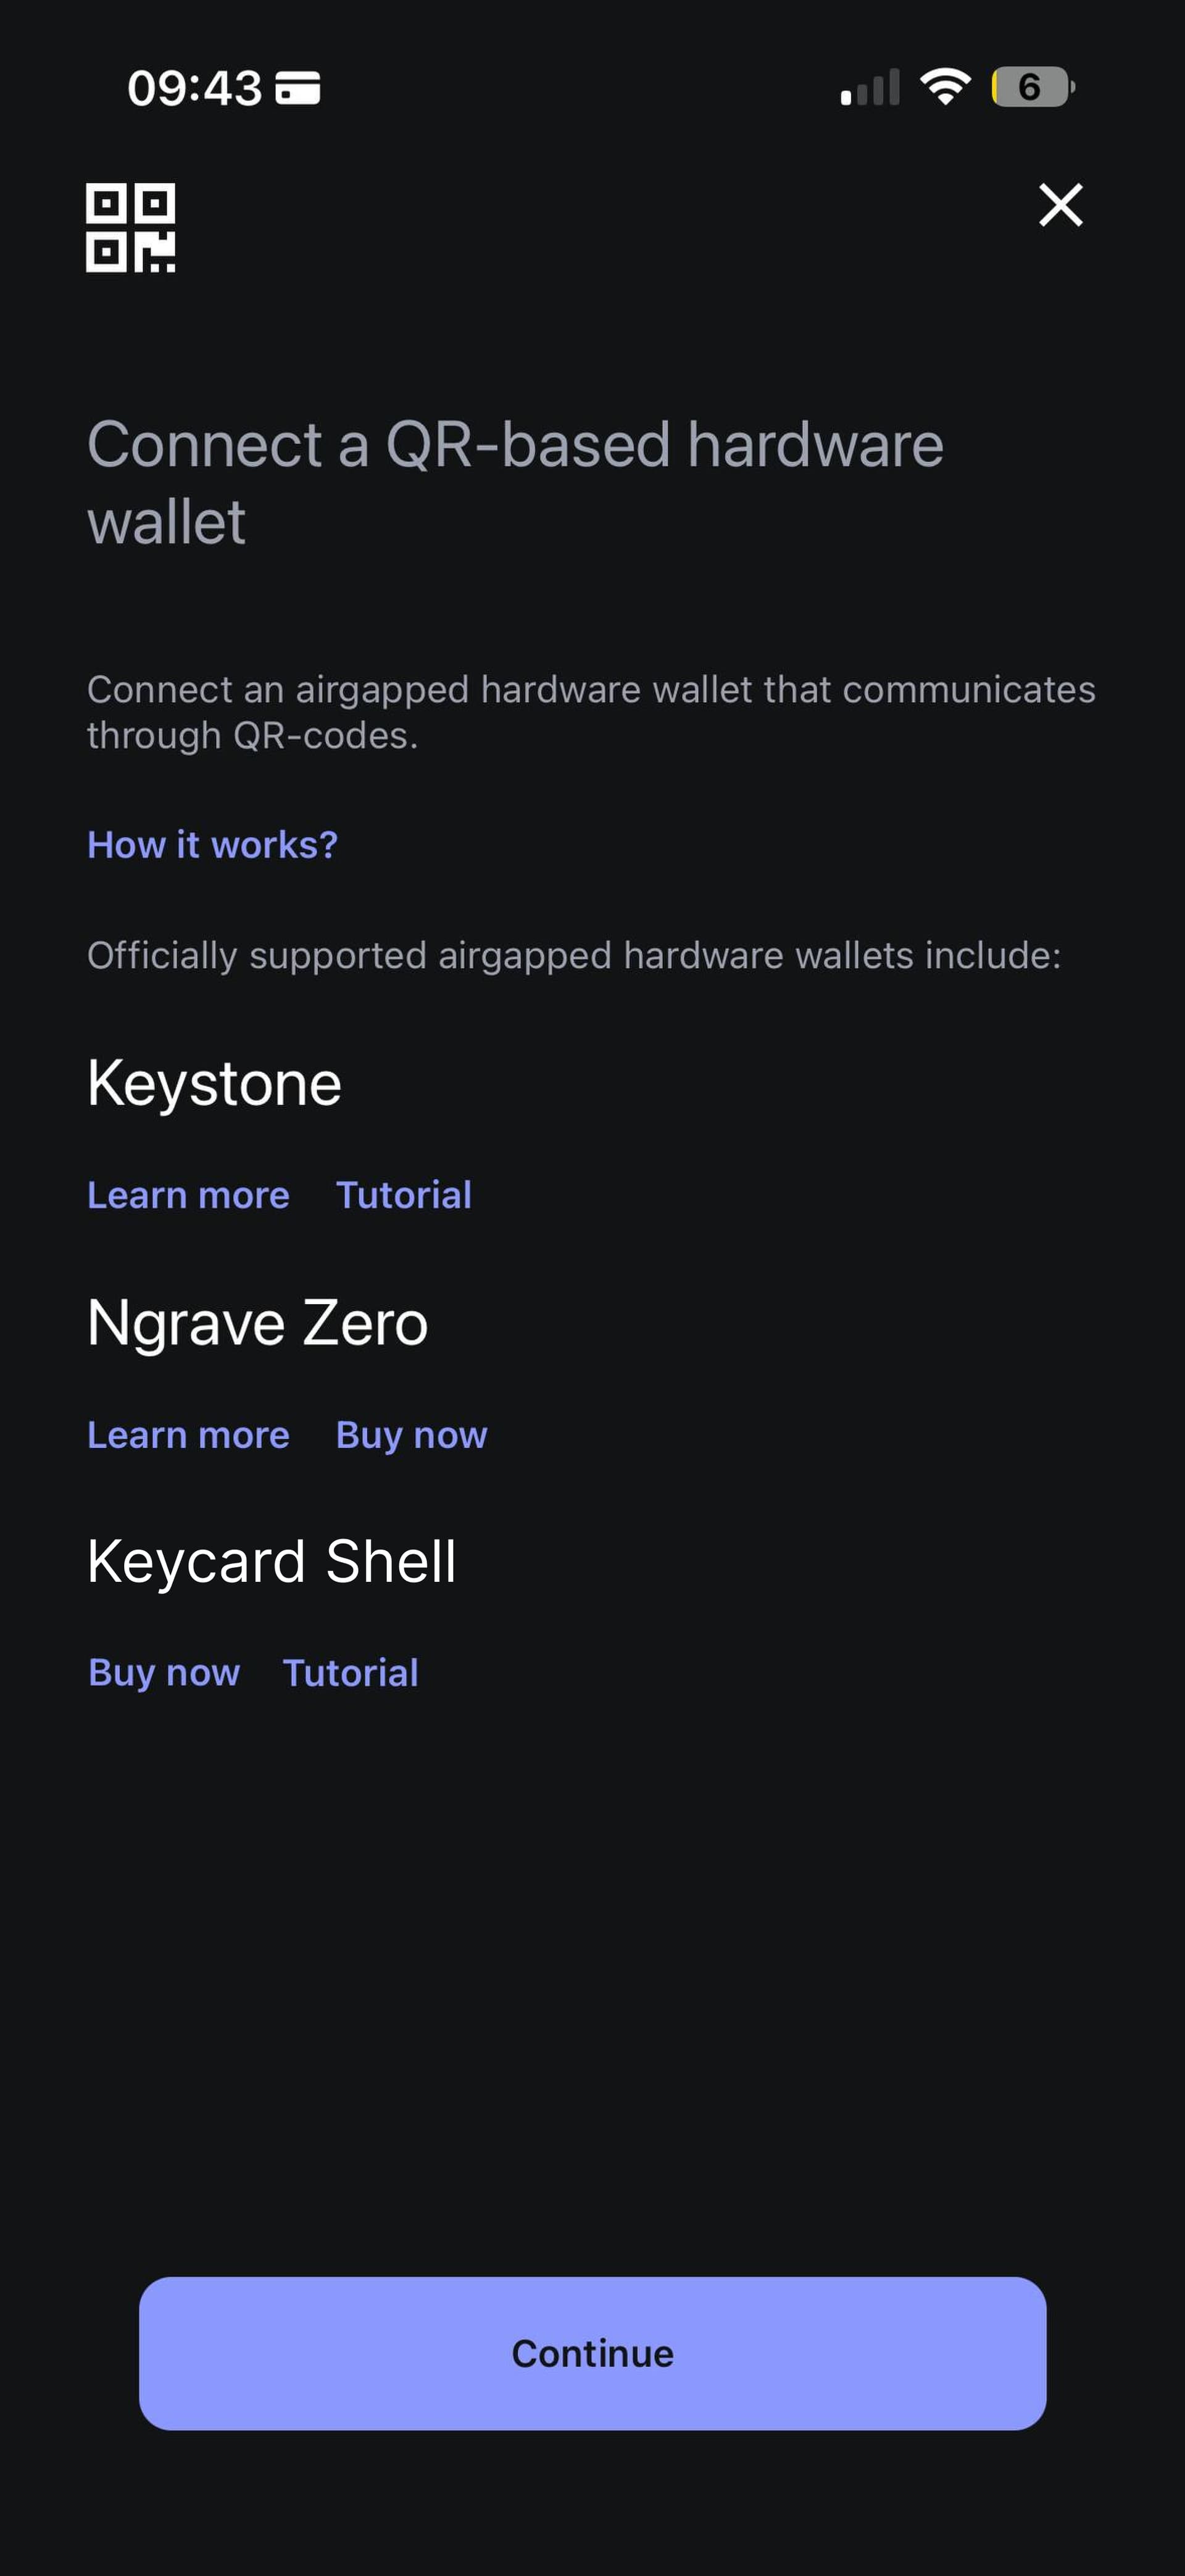Screen dimensions: 1185x2576
Task: Tap the 09:43 clock in status bar
Action: click(x=195, y=88)
